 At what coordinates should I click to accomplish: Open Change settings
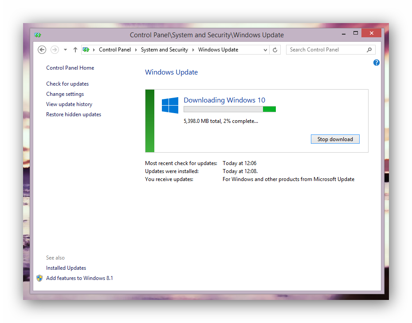click(x=65, y=94)
